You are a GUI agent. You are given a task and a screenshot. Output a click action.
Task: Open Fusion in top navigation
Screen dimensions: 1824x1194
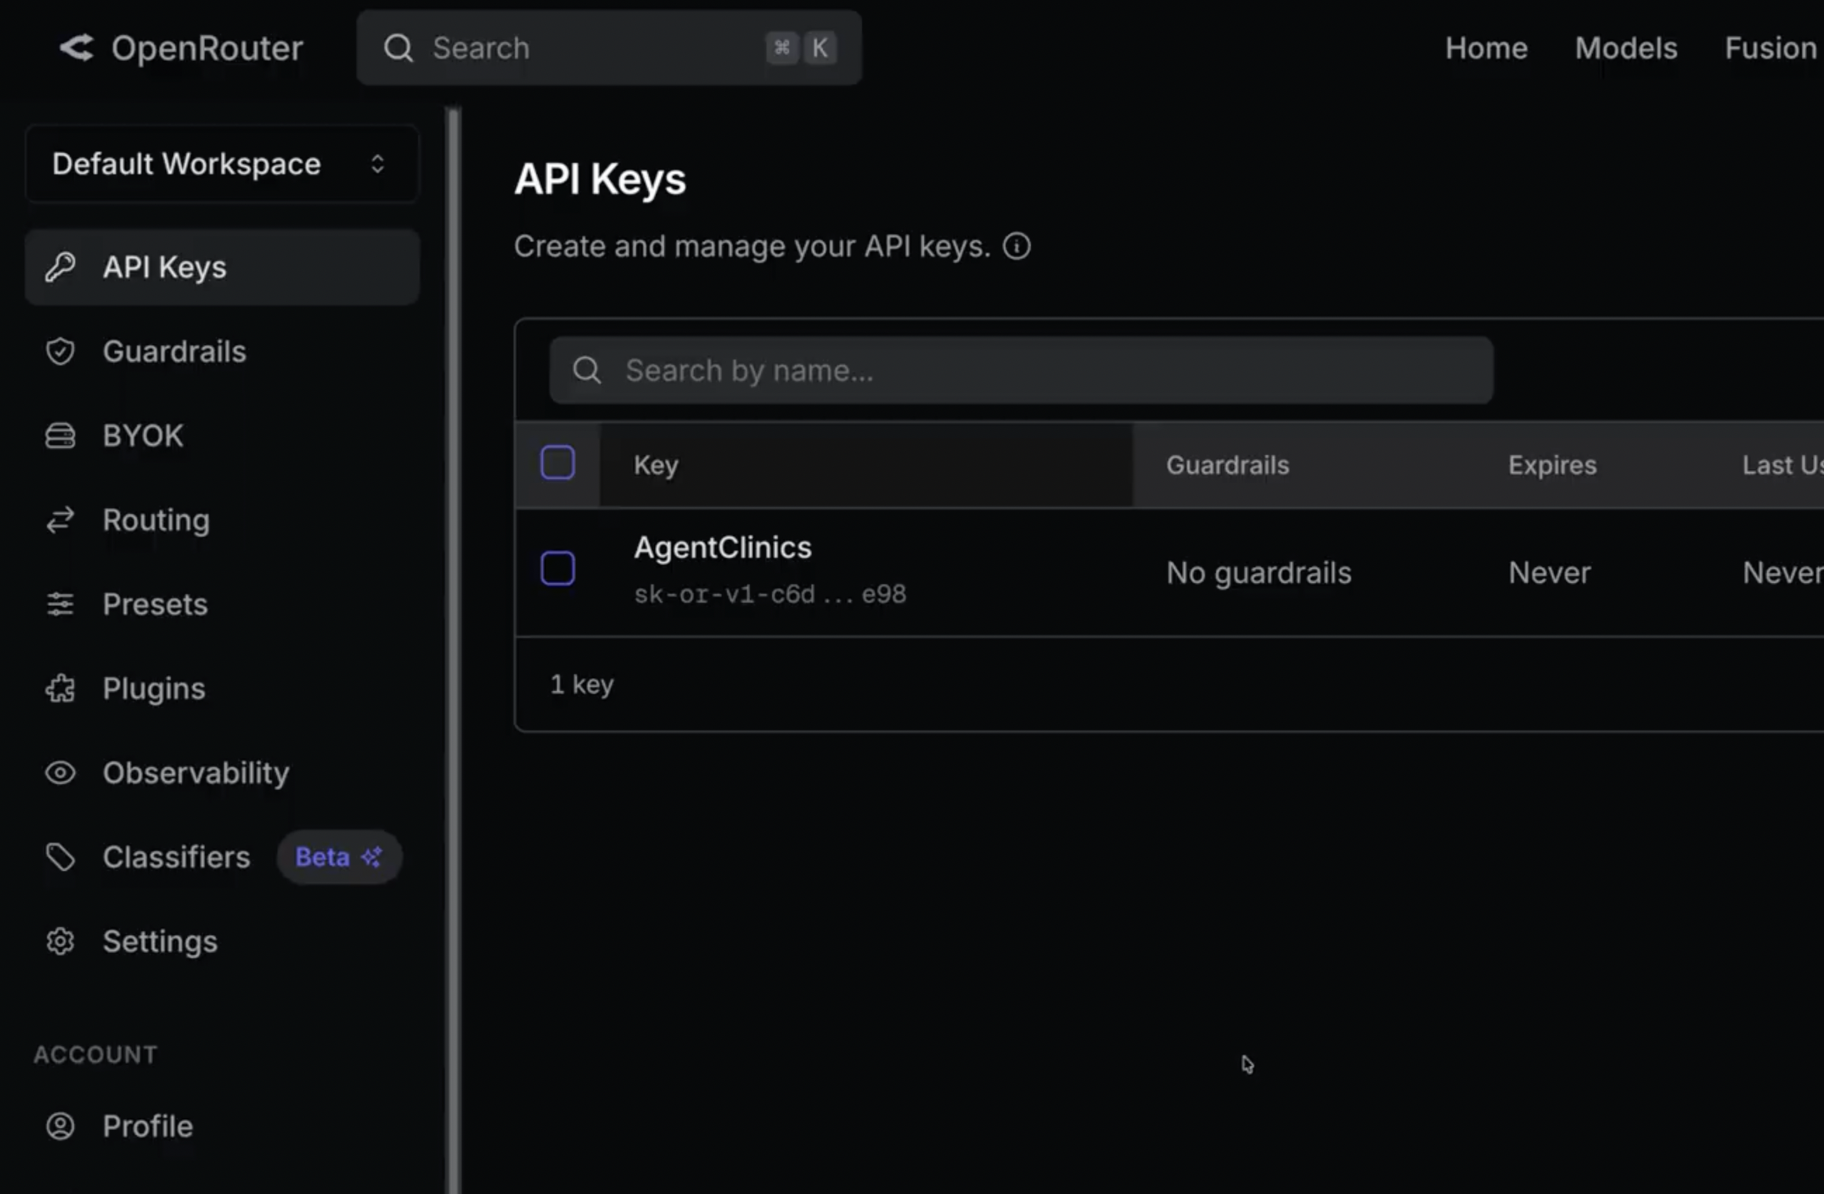click(x=1771, y=48)
